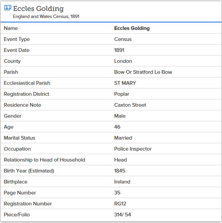
Task: Click the Birthplace value Ireland
Action: pyautogui.click(x=122, y=182)
